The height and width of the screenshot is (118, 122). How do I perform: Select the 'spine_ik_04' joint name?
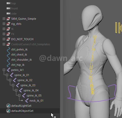[31, 90]
